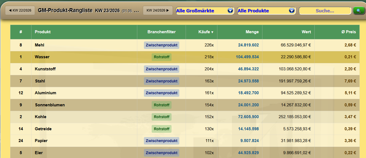Click Rohstoff tag in Kohle row
Viewport: 366px width, 158px height.
coord(162,117)
